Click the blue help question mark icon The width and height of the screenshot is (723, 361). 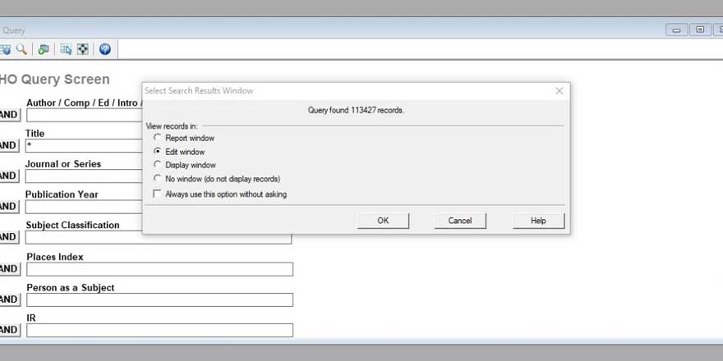coord(105,49)
